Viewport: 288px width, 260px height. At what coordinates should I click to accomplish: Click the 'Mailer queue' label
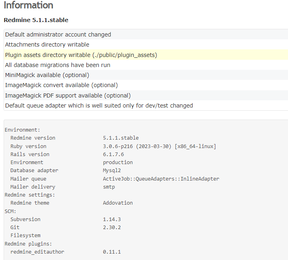[x=28, y=179]
